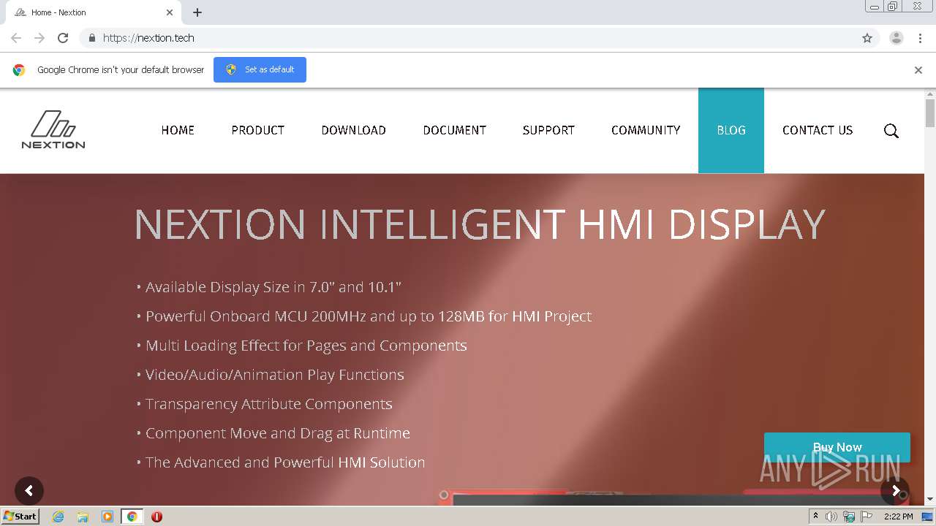Click the browser forward arrow

[39, 38]
